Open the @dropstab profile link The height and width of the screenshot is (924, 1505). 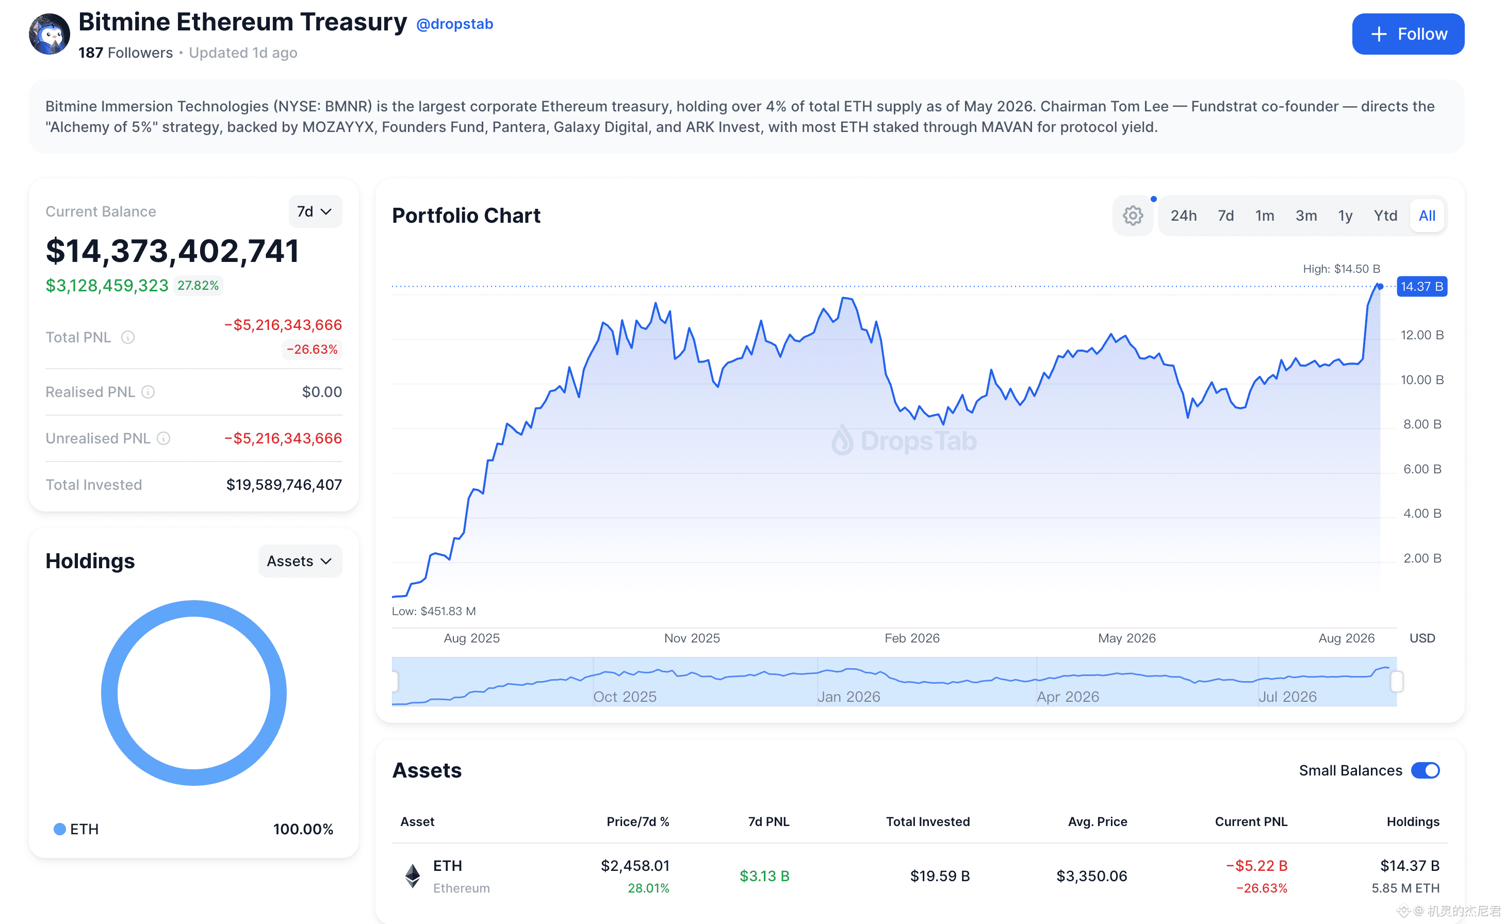point(454,24)
